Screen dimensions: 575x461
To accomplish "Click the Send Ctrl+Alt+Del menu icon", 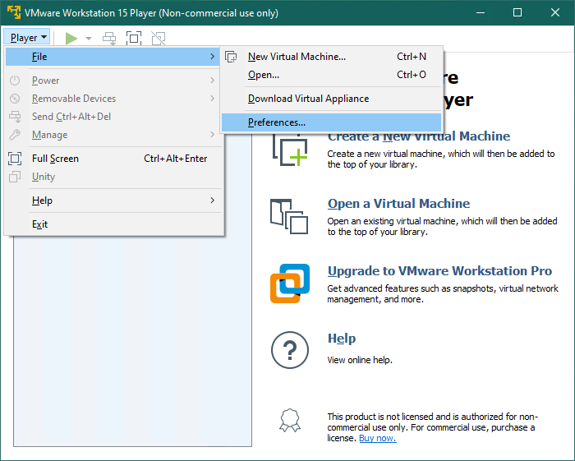I will click(15, 117).
